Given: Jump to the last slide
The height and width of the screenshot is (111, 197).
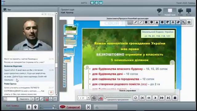Looking at the screenshot, I should point(168,98).
